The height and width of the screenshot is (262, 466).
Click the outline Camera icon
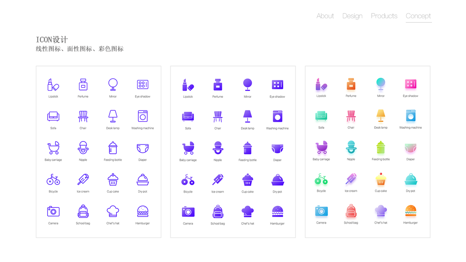(x=53, y=211)
